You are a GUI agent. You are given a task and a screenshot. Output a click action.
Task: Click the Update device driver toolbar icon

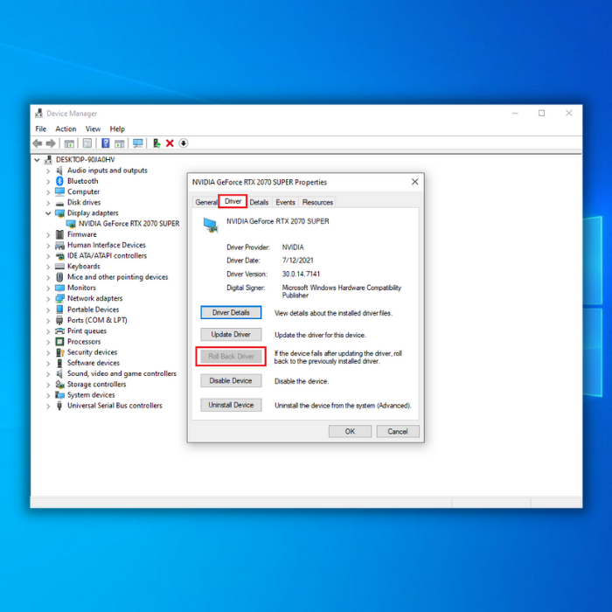coord(156,143)
